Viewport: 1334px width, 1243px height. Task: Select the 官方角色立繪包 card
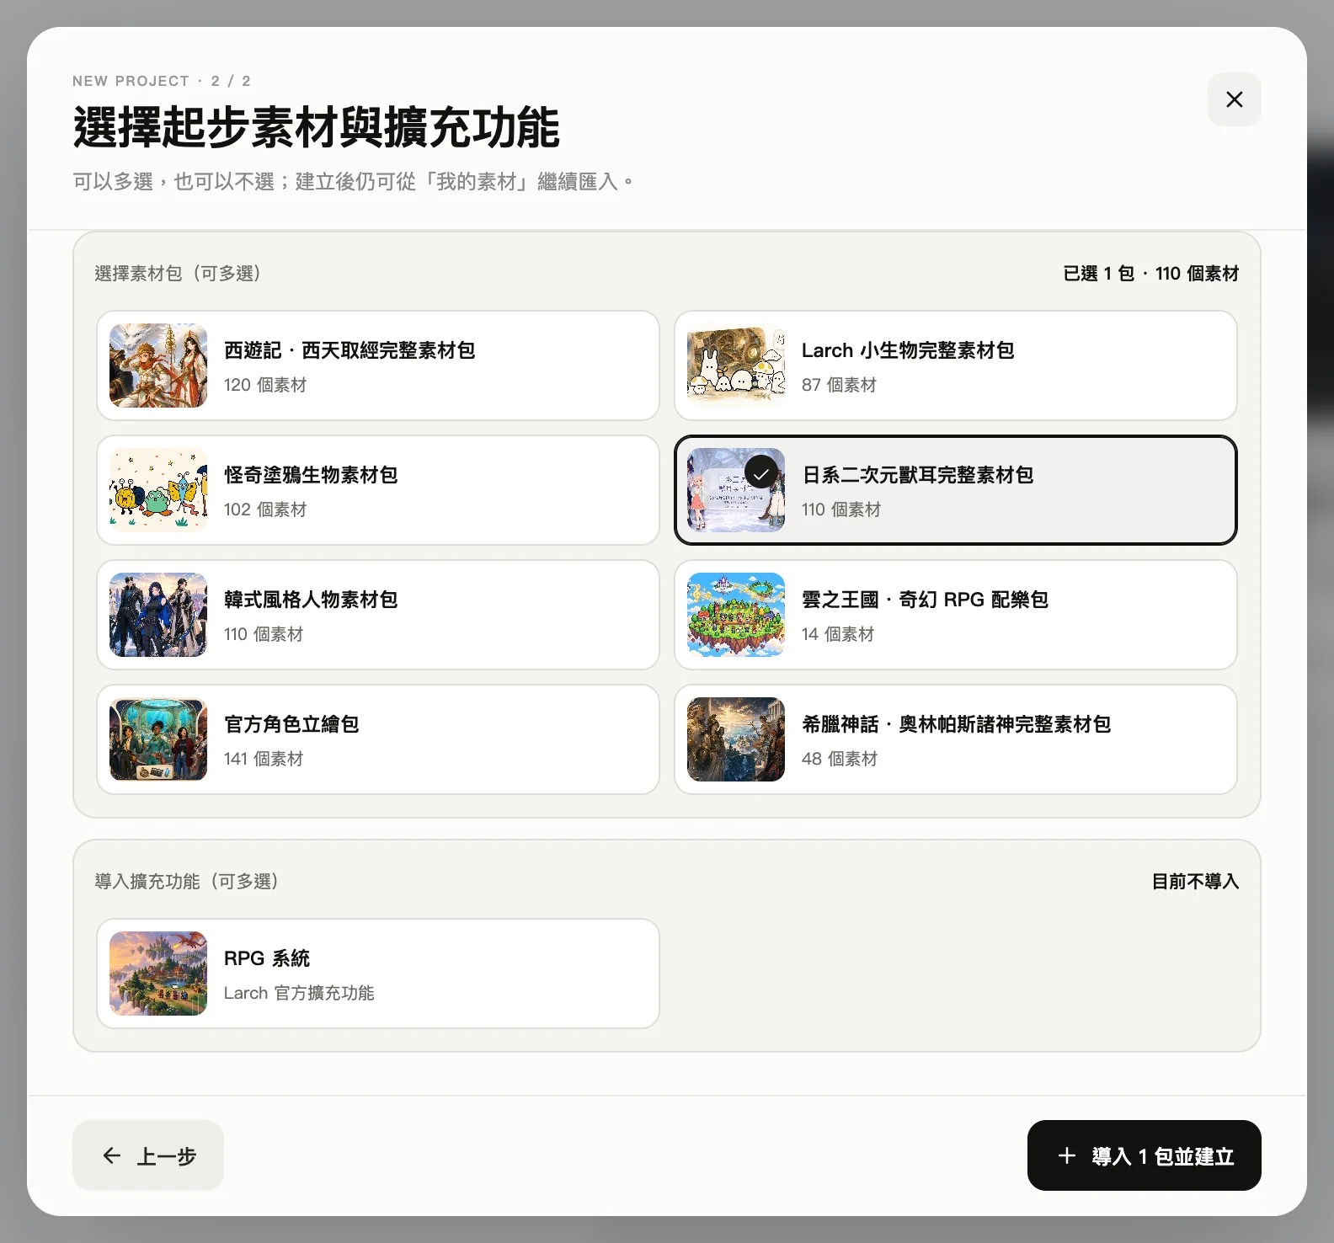378,739
